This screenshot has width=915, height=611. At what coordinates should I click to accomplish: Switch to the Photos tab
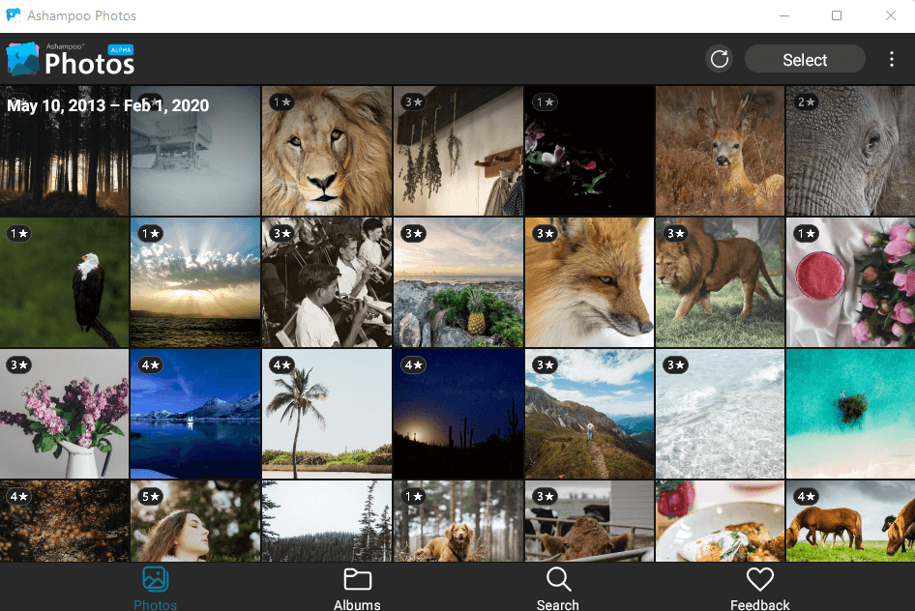155,588
